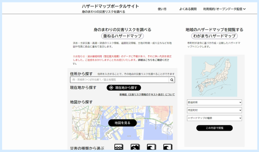Click the 重ねるハザードマップ title button
Viewport: 259px width, 152px height.
pyautogui.click(x=122, y=36)
